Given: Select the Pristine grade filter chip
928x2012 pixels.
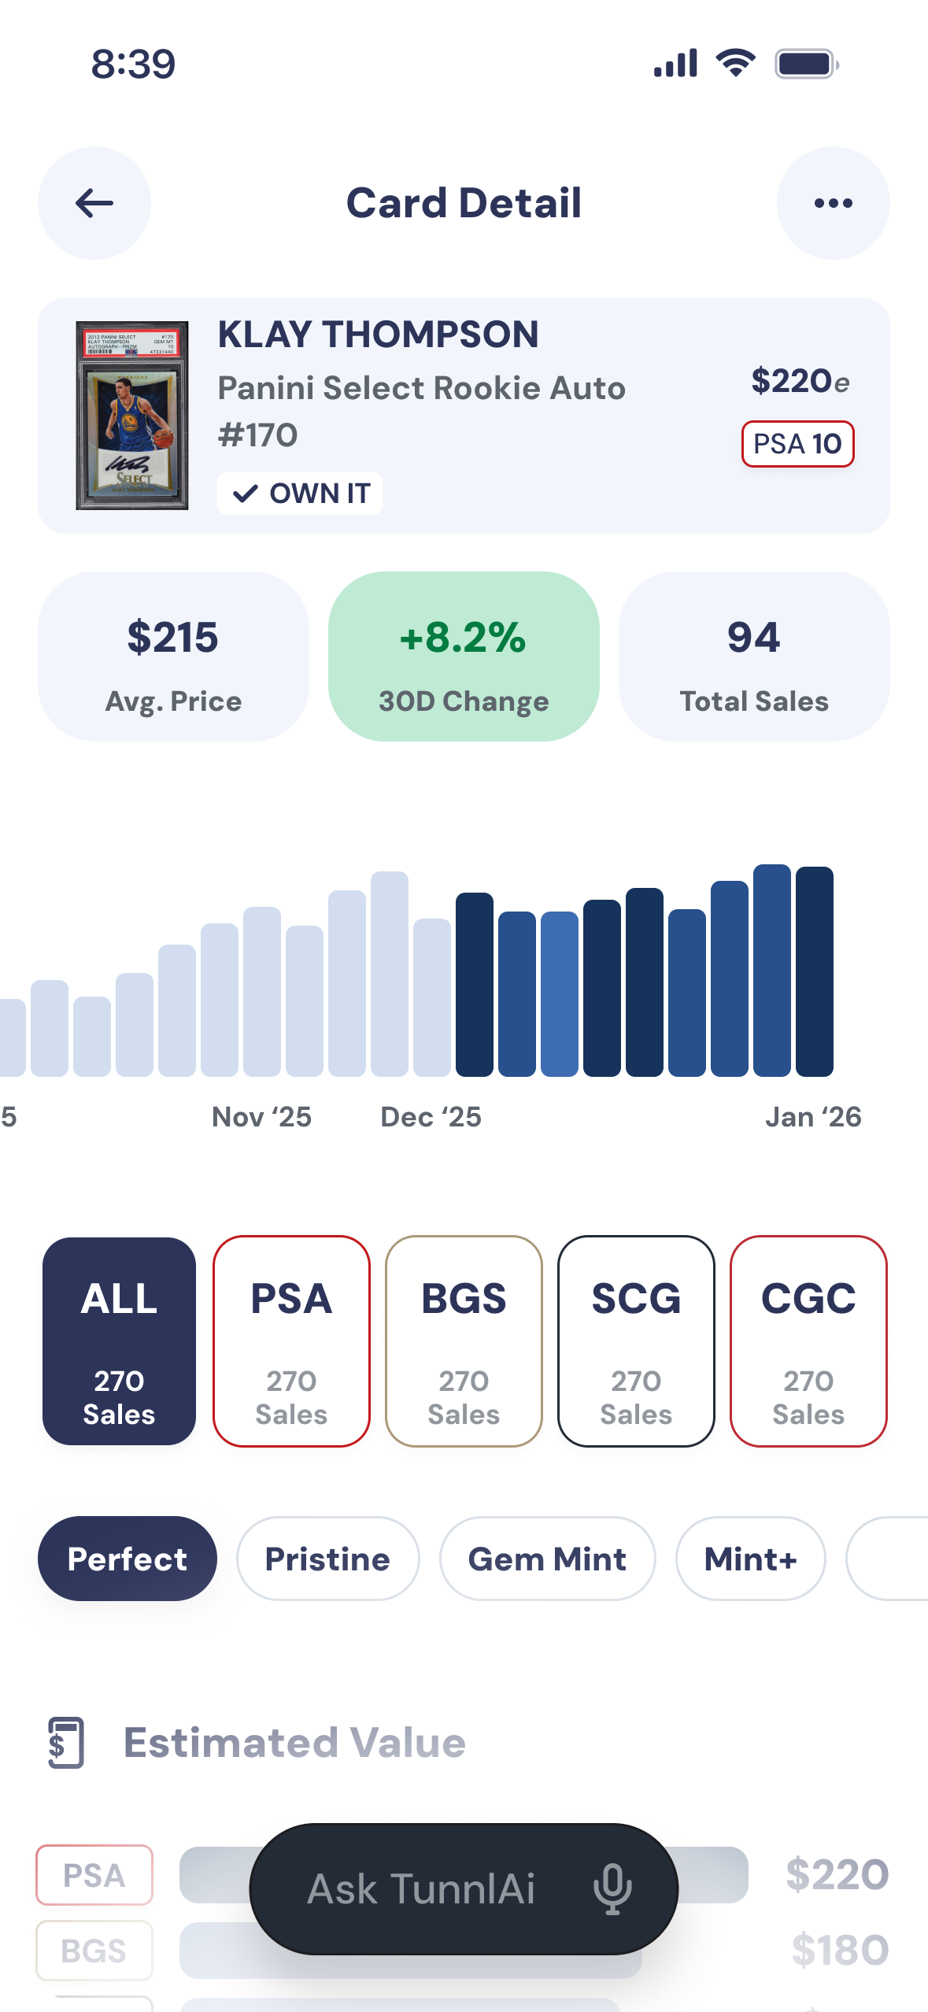Looking at the screenshot, I should pyautogui.click(x=327, y=1559).
